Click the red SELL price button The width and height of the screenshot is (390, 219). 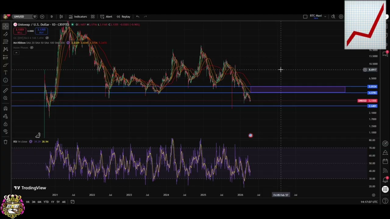[20, 31]
